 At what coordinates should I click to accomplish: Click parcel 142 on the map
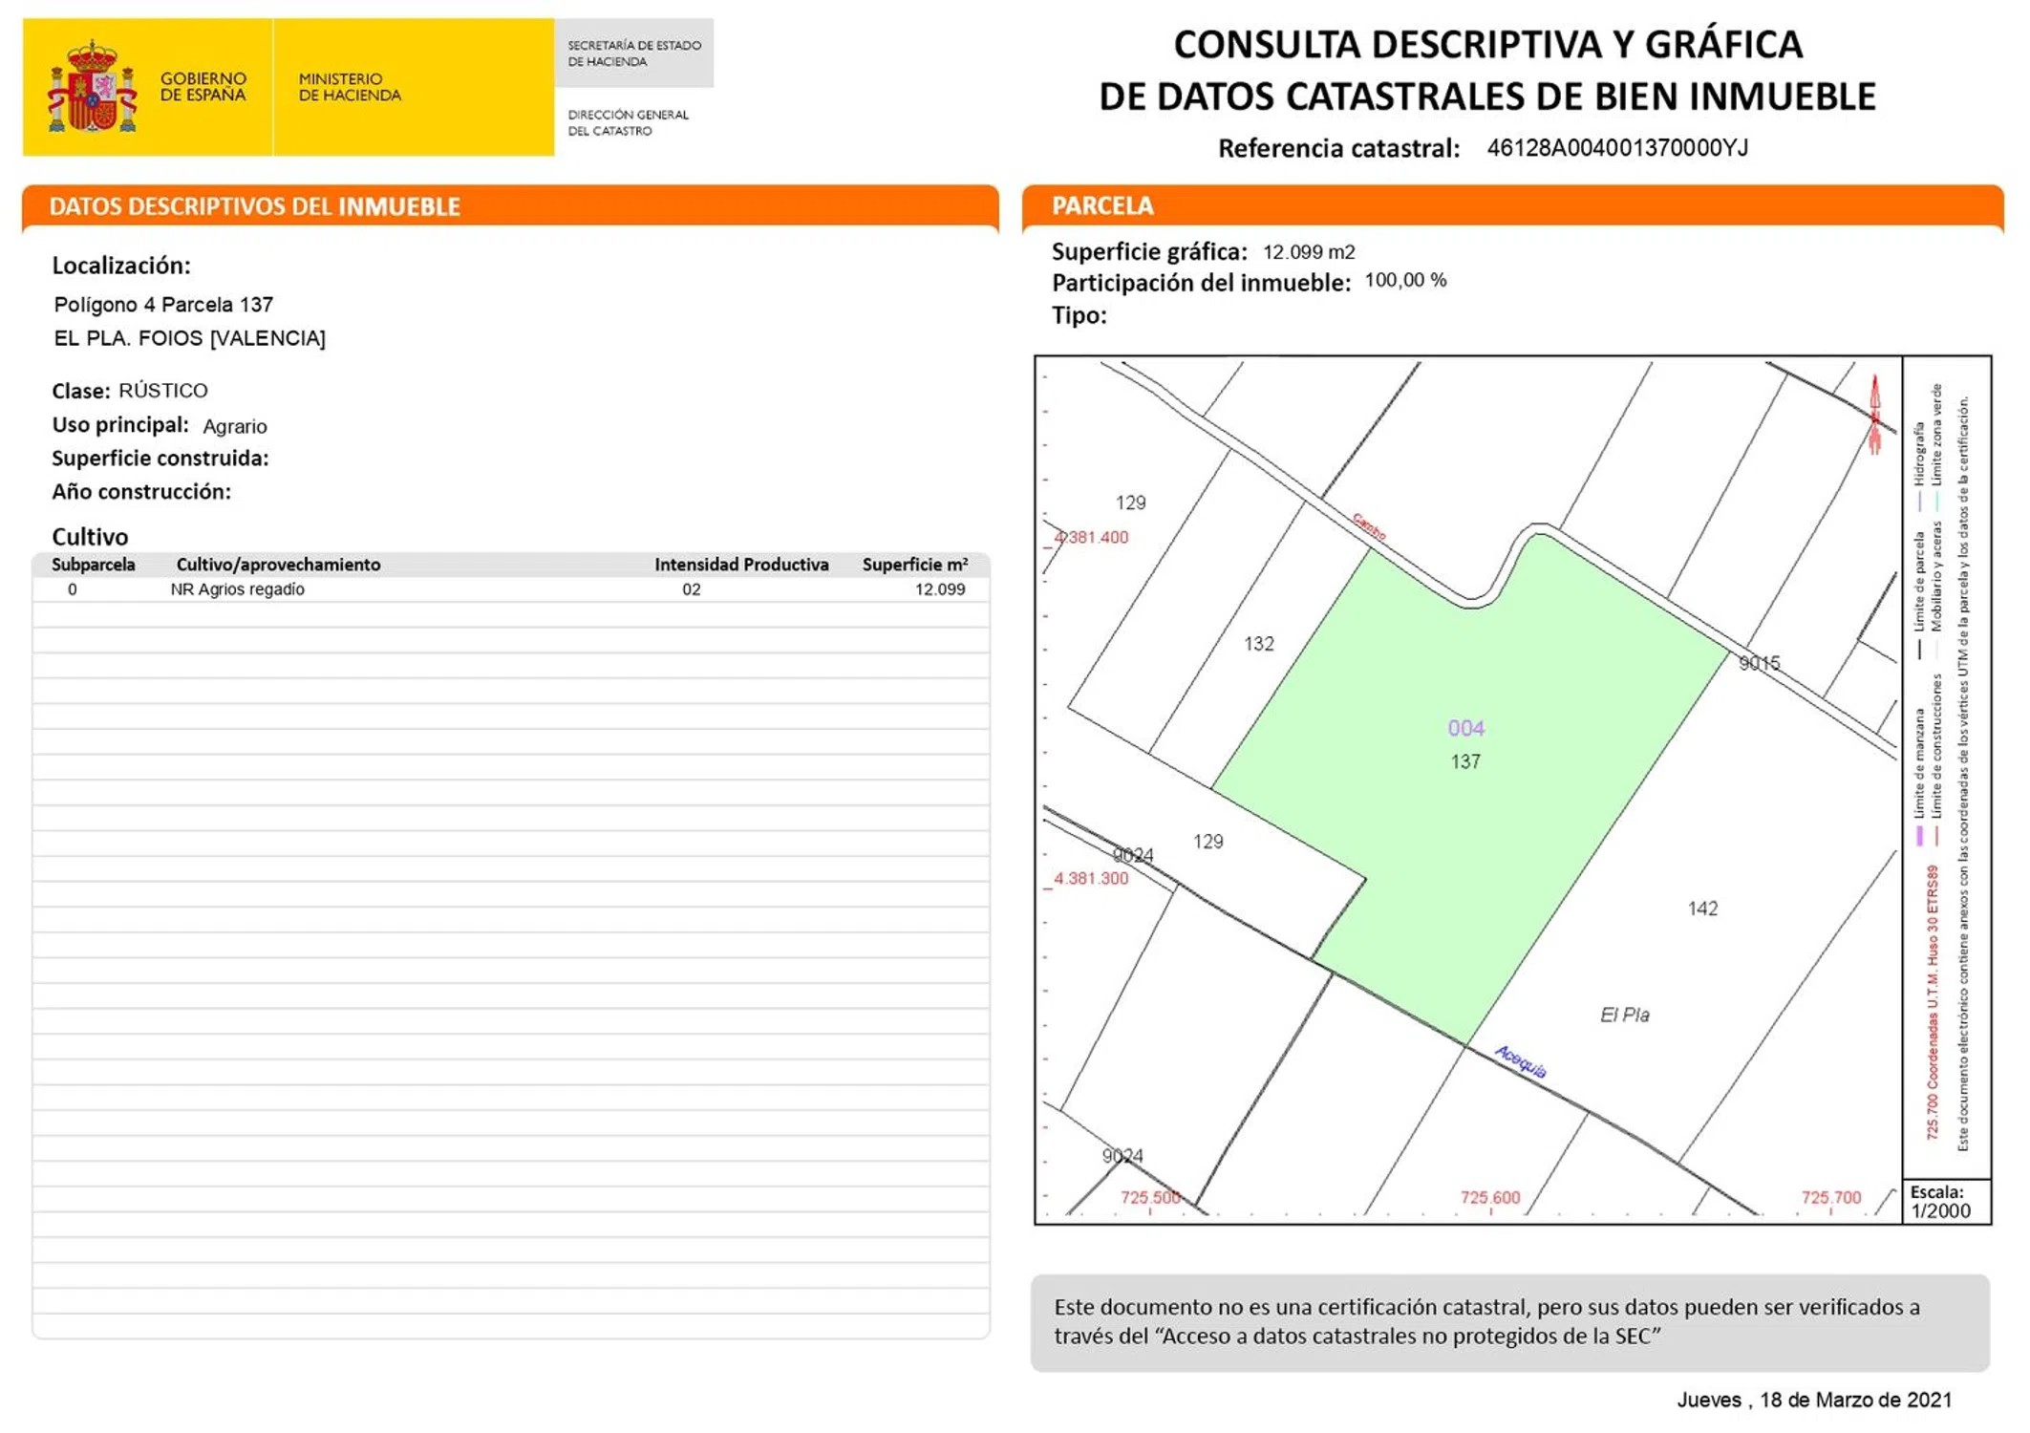click(1702, 909)
